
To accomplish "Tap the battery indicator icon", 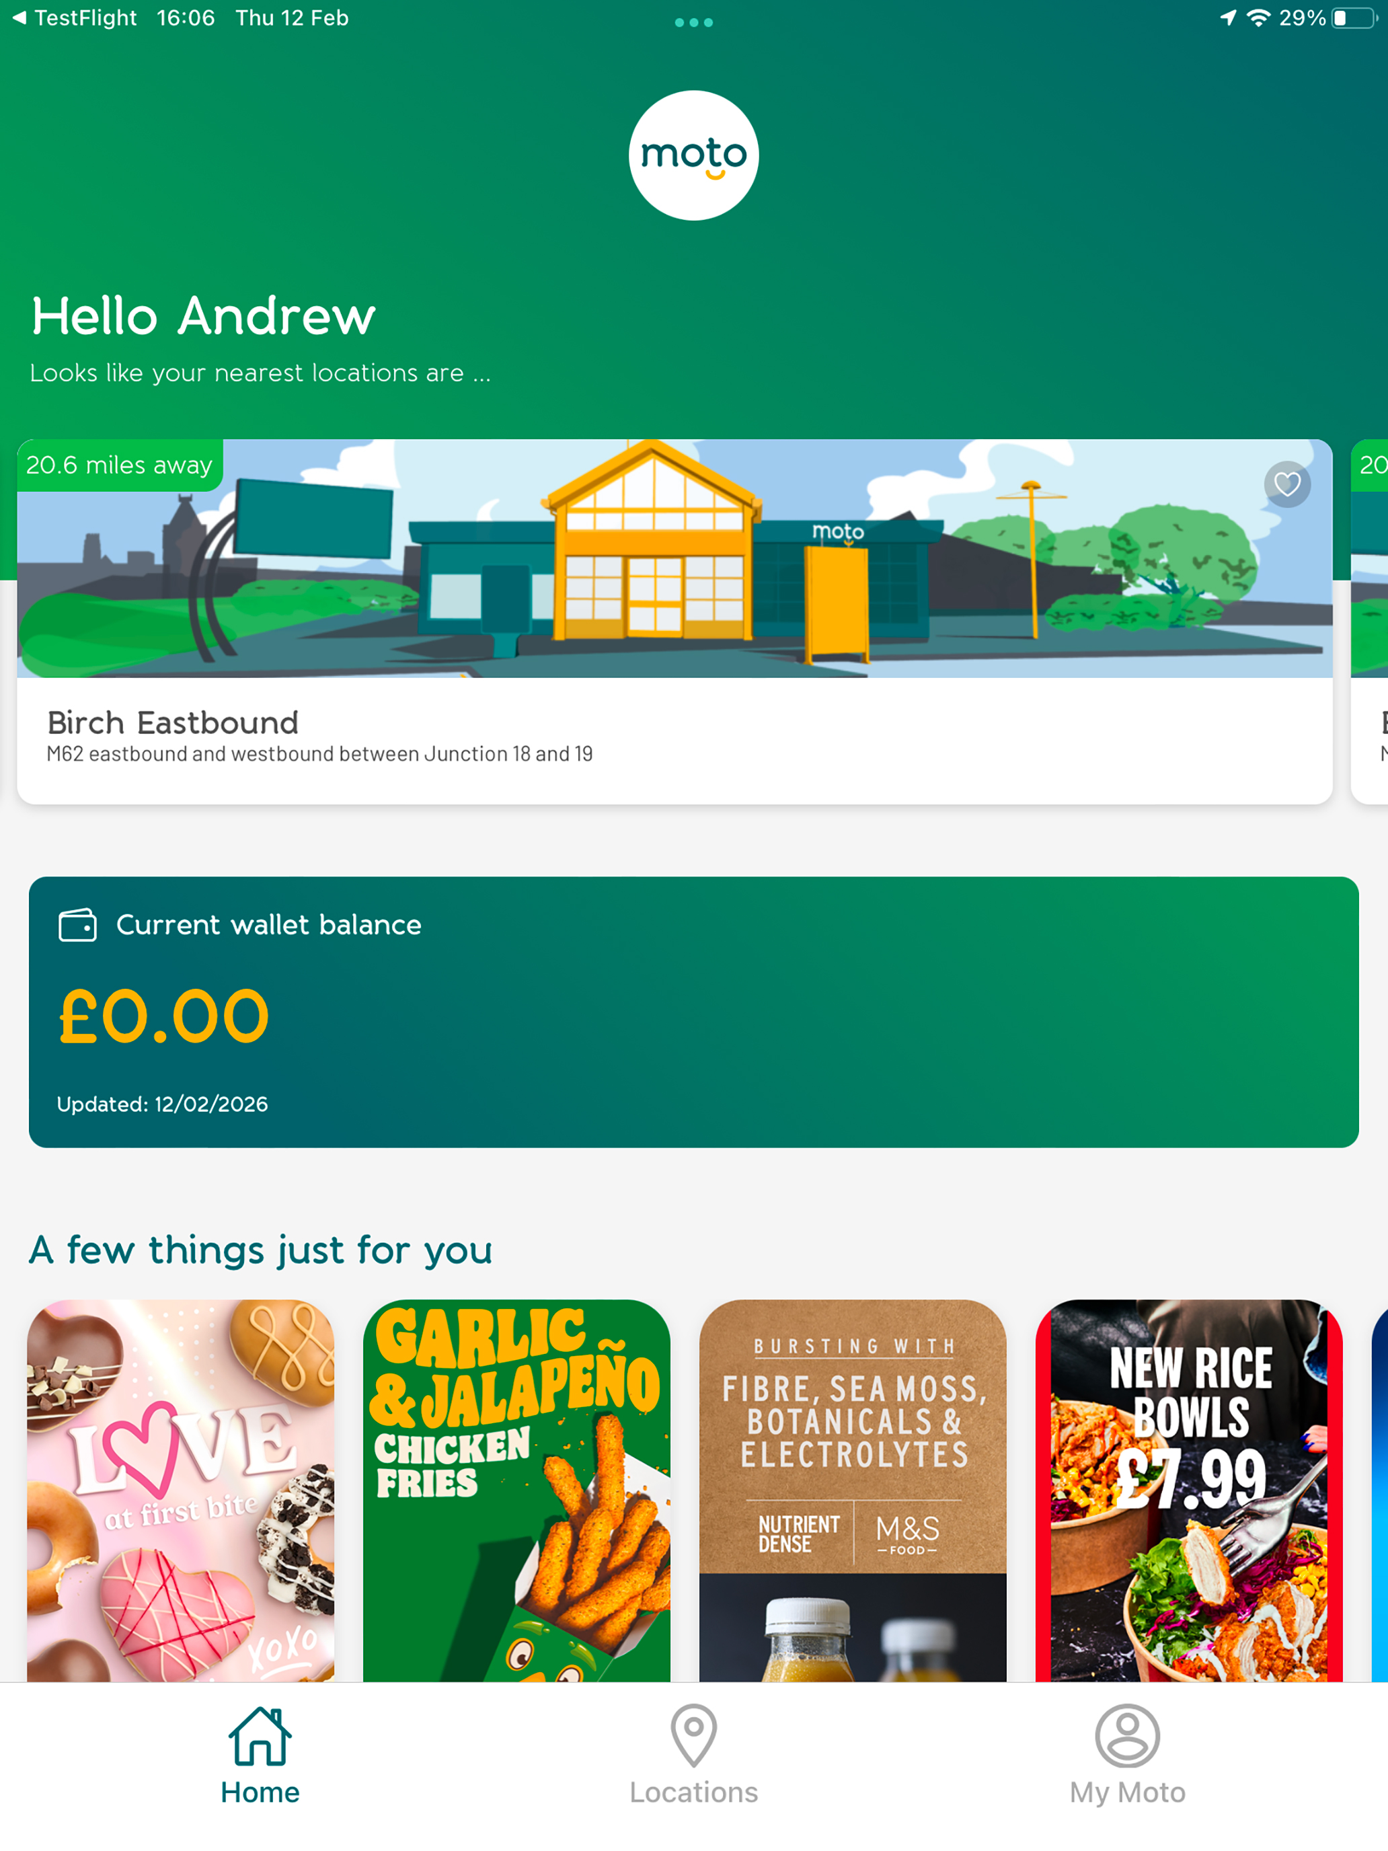I will click(x=1354, y=17).
